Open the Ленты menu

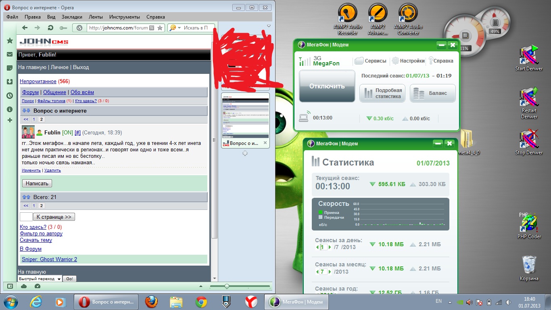click(96, 17)
